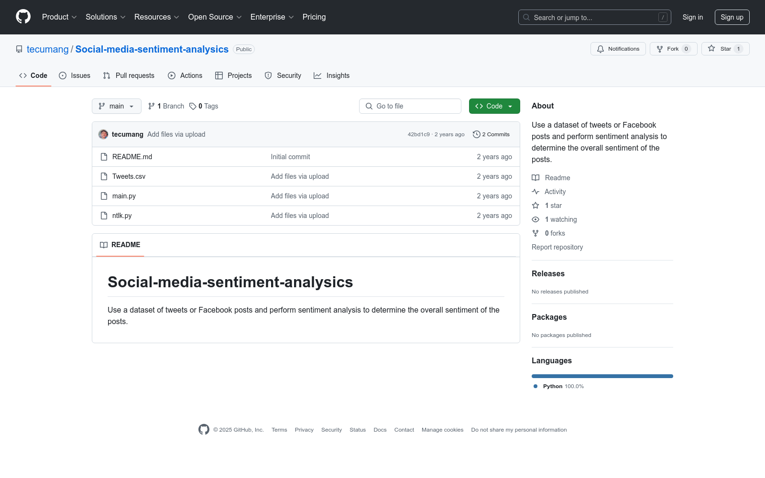Expand the Solutions menu
Image resolution: width=765 pixels, height=478 pixels.
[x=106, y=17]
